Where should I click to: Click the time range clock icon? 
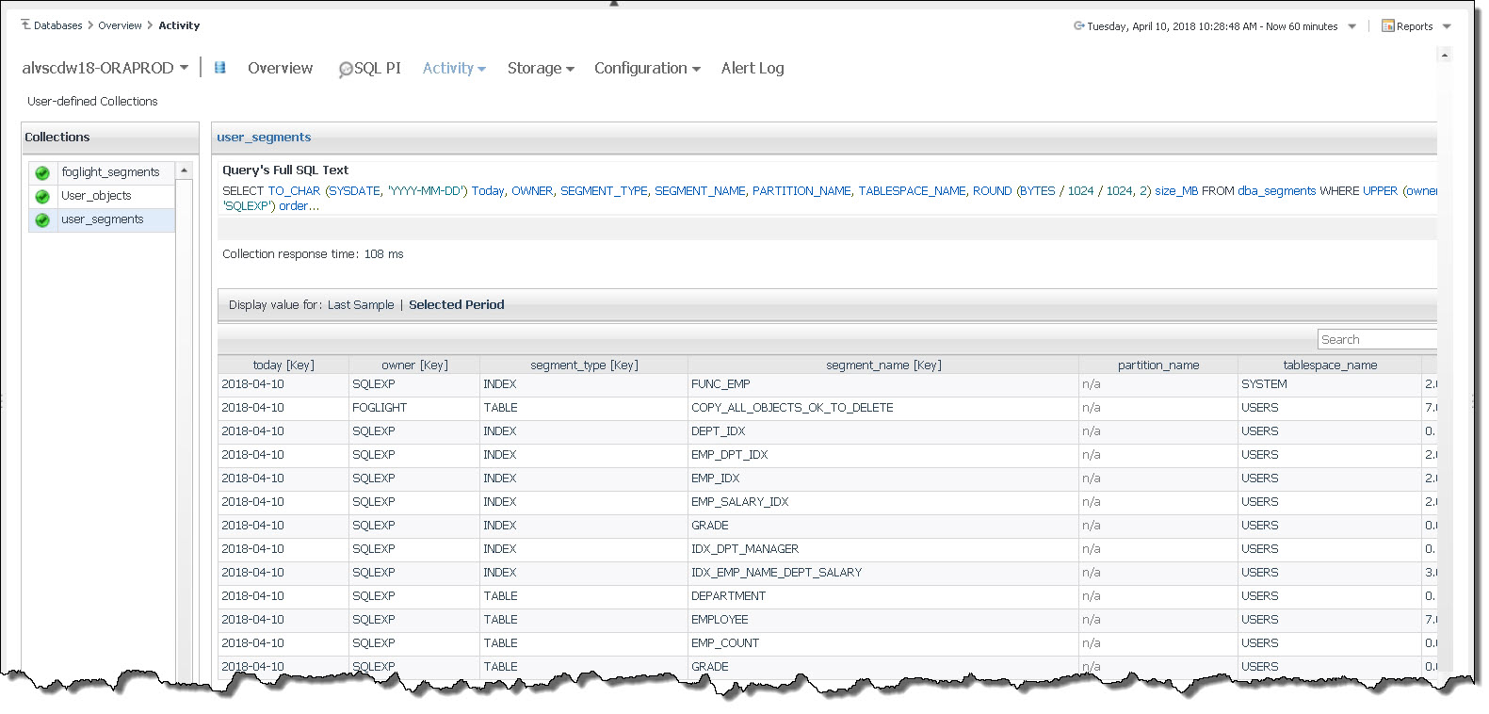pos(1078,26)
